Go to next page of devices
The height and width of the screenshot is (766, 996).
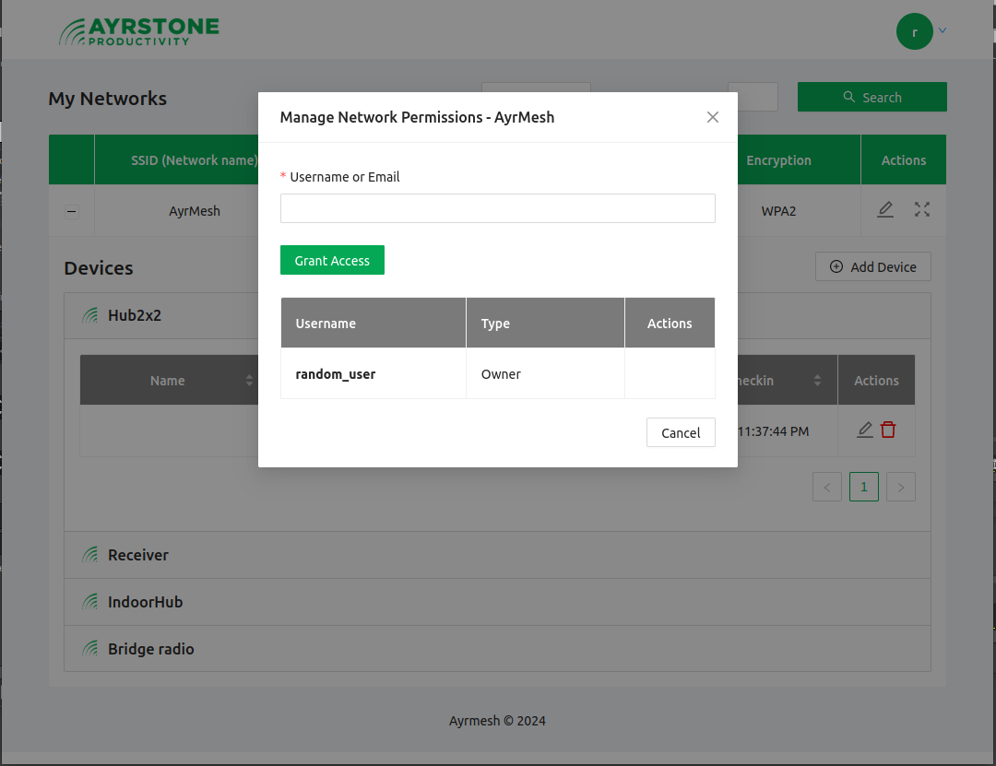point(901,488)
